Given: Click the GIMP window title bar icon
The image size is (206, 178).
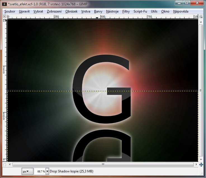Looking at the screenshot, I should click(4, 4).
